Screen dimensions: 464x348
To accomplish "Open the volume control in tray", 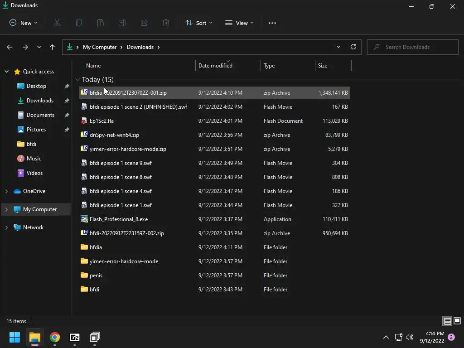I will pyautogui.click(x=410, y=337).
